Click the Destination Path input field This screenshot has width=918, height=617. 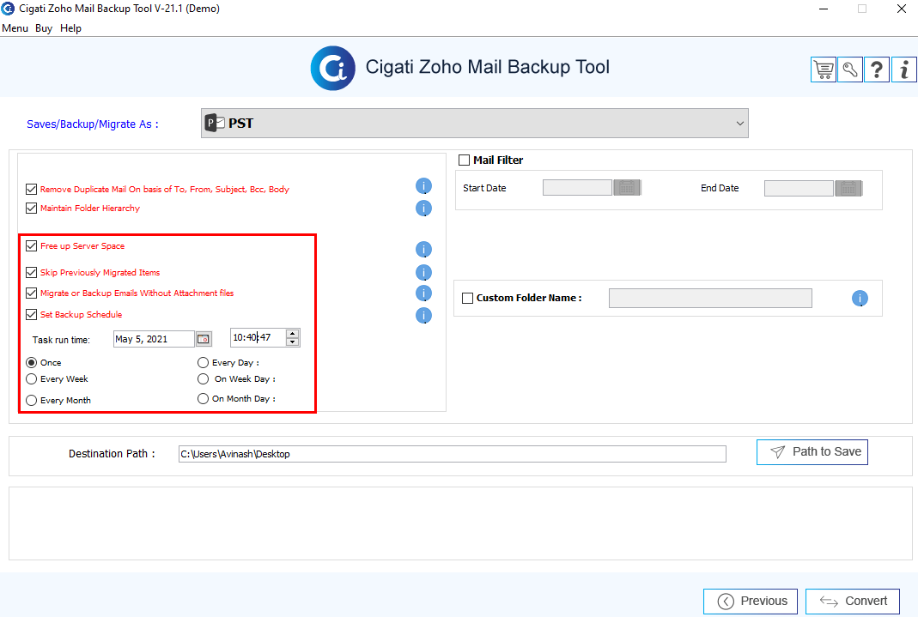452,454
